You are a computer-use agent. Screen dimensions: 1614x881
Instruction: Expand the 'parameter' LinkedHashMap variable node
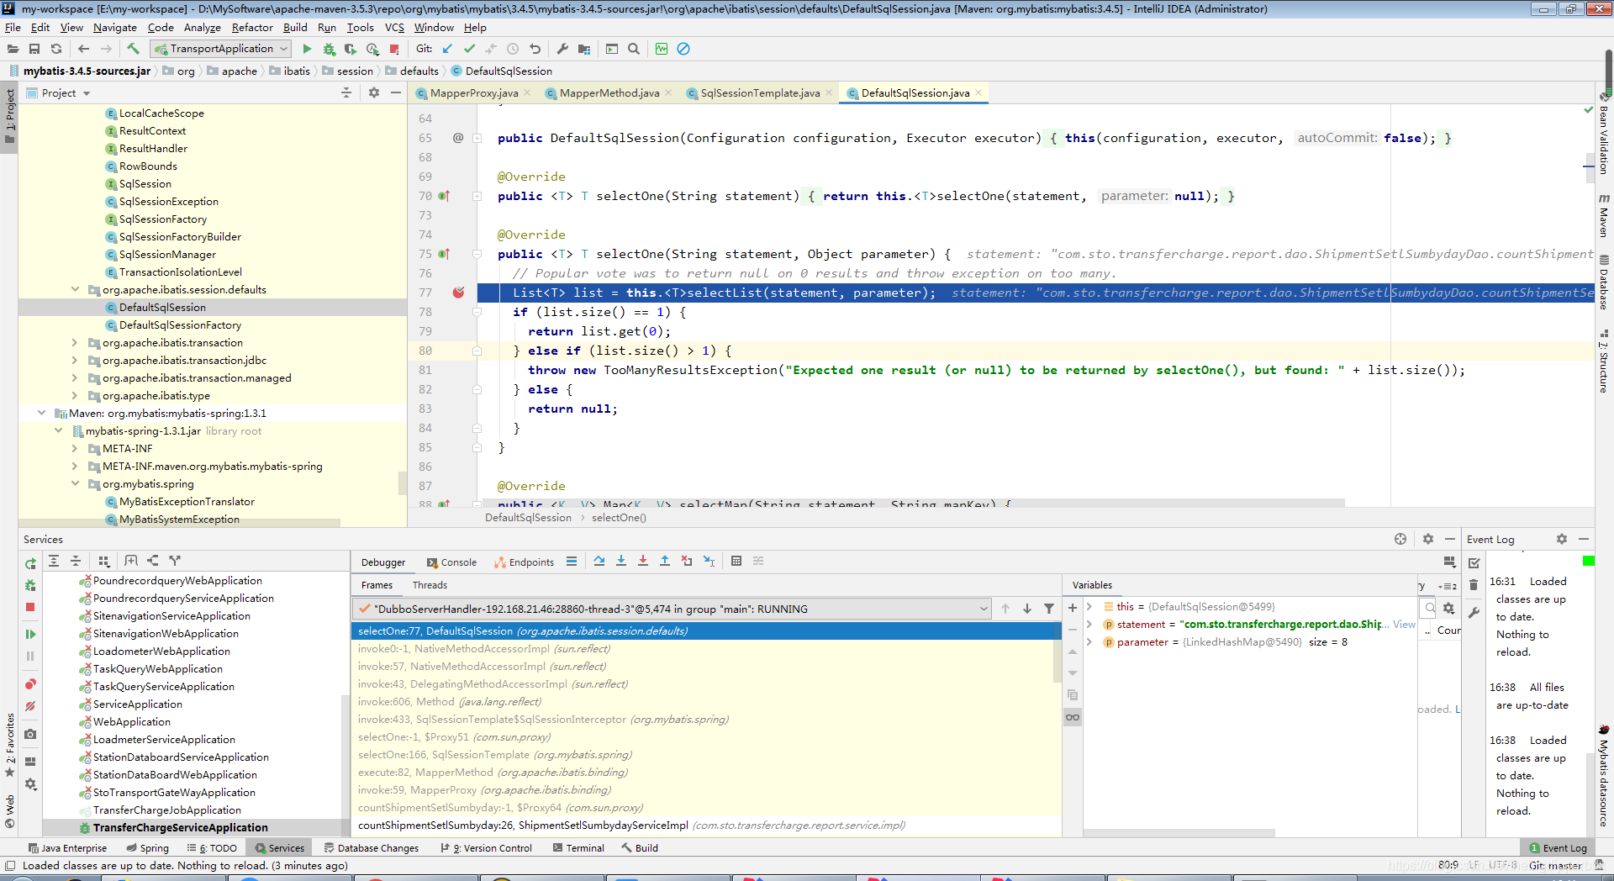coord(1089,641)
